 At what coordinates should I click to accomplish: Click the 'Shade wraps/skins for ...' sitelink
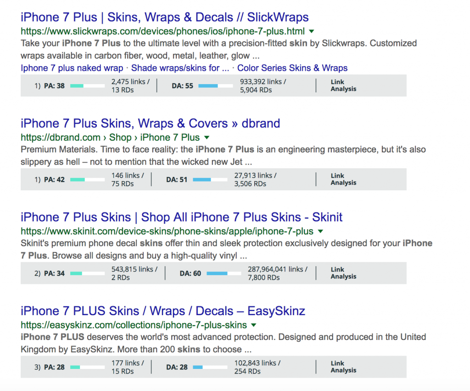coord(180,68)
